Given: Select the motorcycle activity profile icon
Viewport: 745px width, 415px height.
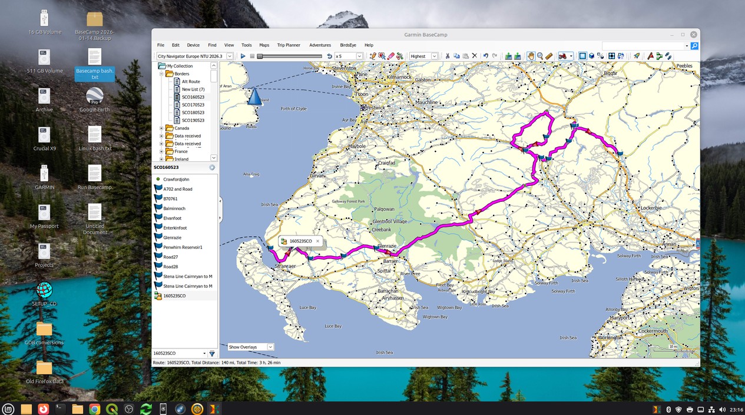Looking at the screenshot, I should (x=562, y=56).
